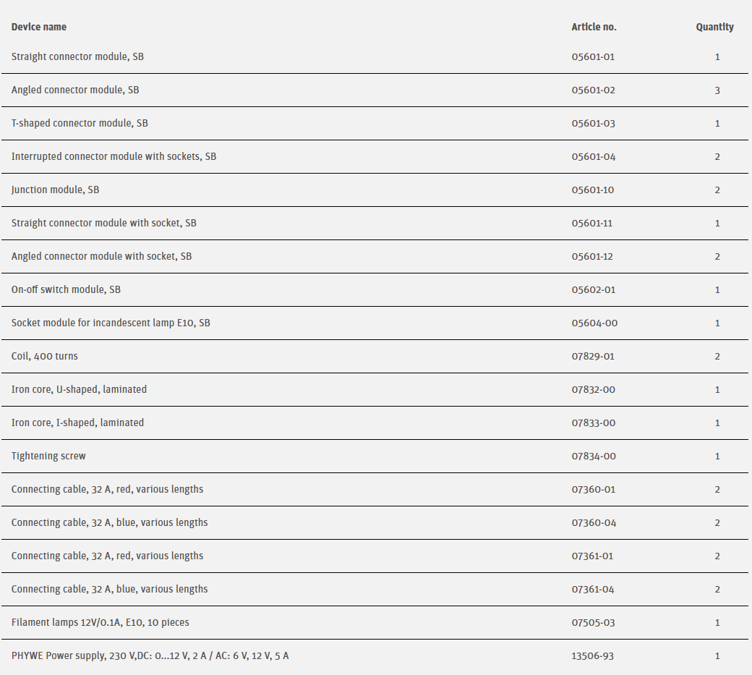The image size is (752, 675).
Task: Select the Coil, 400 turns item
Action: 44,356
